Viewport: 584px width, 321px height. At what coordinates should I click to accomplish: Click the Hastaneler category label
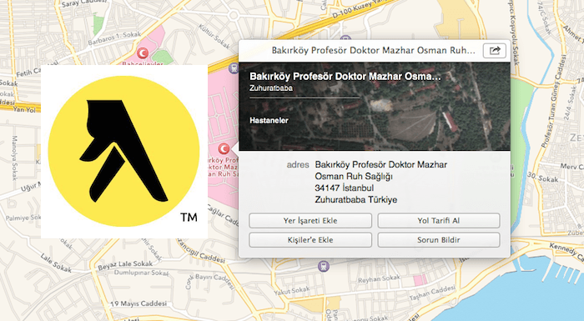(x=269, y=120)
